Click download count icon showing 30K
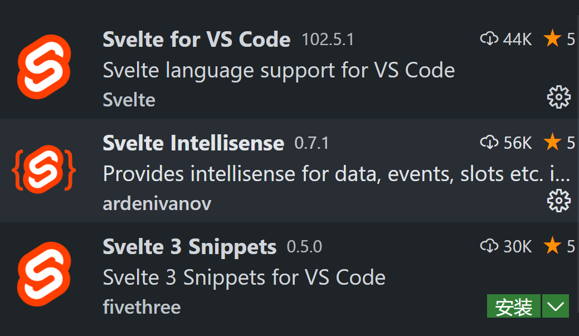Screen dimensions: 579x336 (x=489, y=246)
